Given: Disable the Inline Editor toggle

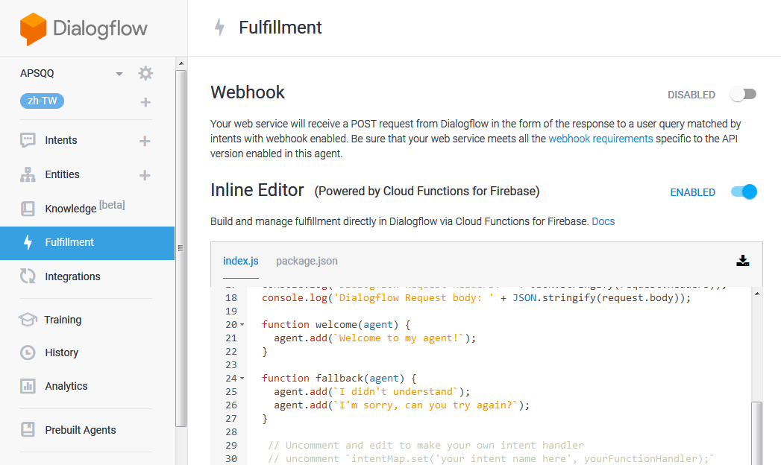Looking at the screenshot, I should (x=744, y=192).
